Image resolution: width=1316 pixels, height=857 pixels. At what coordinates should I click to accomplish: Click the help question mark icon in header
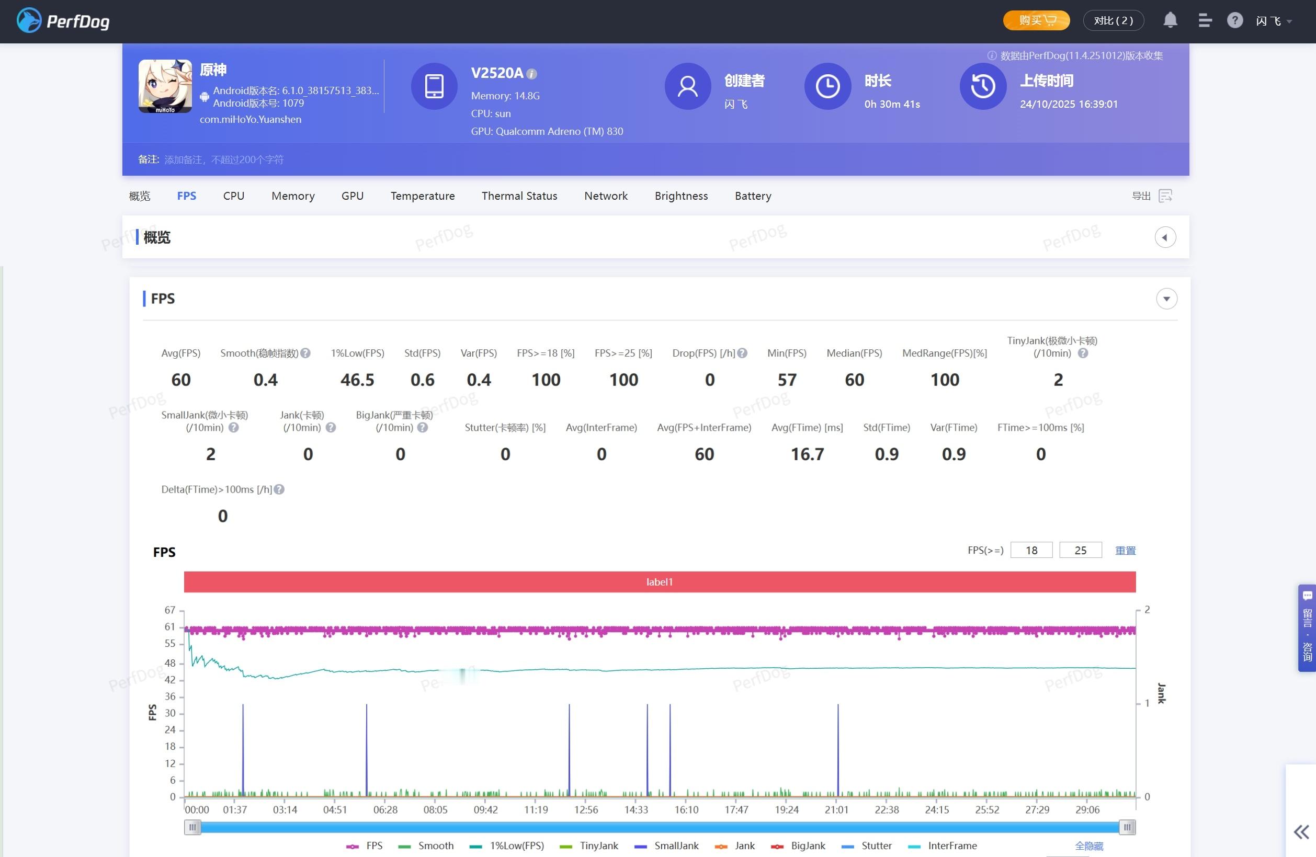point(1235,20)
